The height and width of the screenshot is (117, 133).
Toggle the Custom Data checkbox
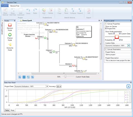pos(120,34)
